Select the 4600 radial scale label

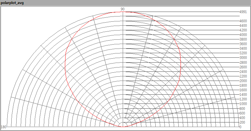tap(243, 21)
